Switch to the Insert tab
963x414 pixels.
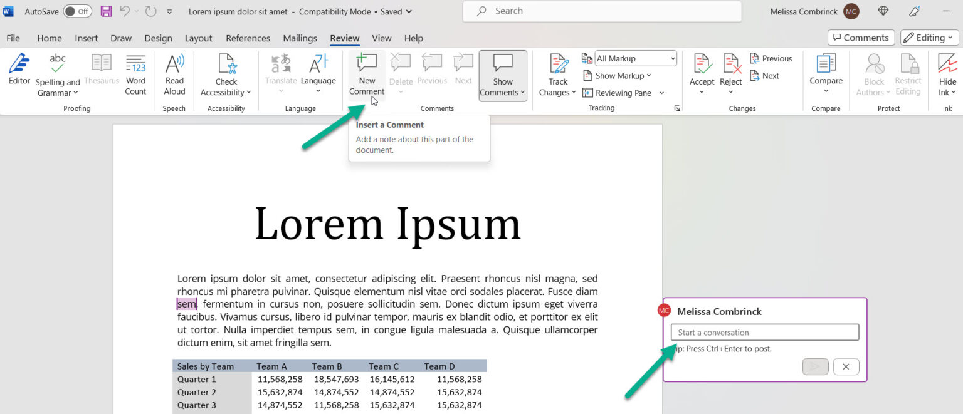[87, 38]
